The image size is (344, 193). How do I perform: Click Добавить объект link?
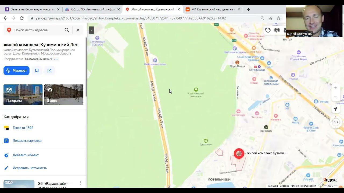tap(26, 155)
